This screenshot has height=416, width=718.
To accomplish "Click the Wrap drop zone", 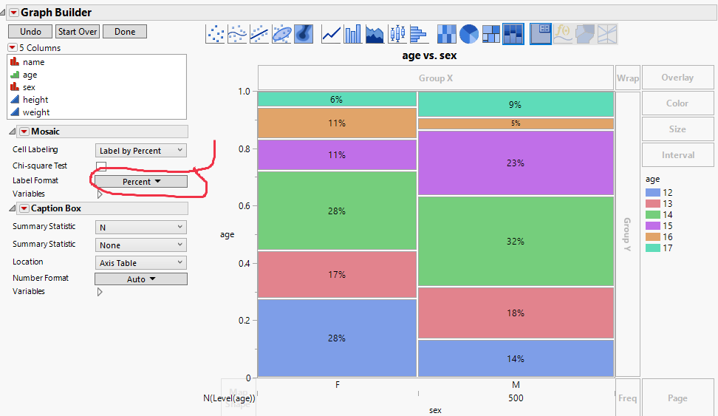I will click(627, 78).
